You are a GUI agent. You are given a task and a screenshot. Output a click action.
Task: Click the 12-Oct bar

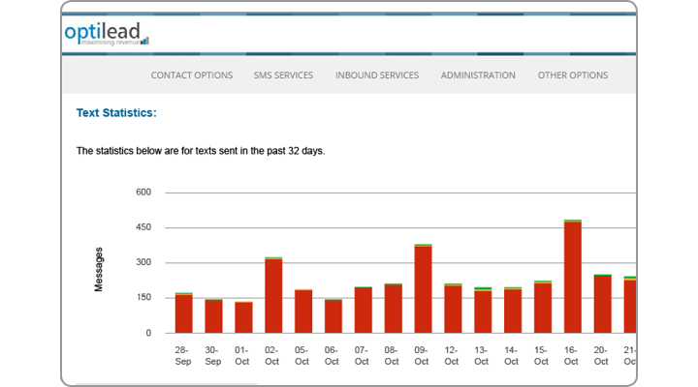click(x=453, y=309)
